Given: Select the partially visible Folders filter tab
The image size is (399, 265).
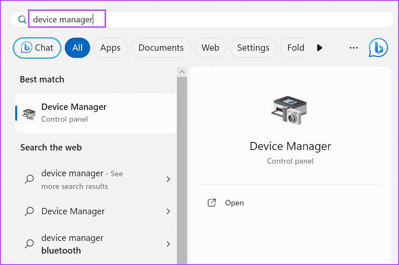Looking at the screenshot, I should [x=293, y=48].
